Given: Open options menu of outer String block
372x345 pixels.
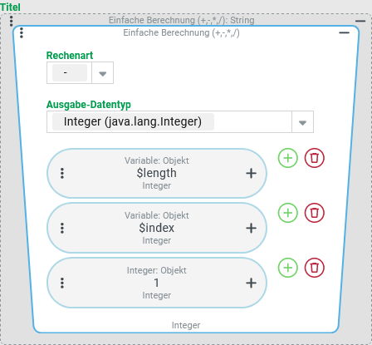Looking at the screenshot, I should click(11, 21).
